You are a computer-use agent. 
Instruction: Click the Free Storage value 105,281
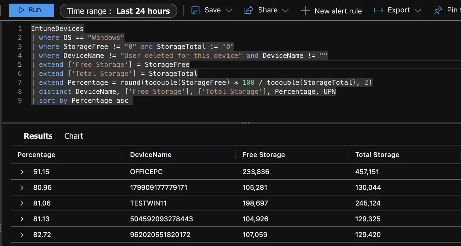(x=255, y=187)
